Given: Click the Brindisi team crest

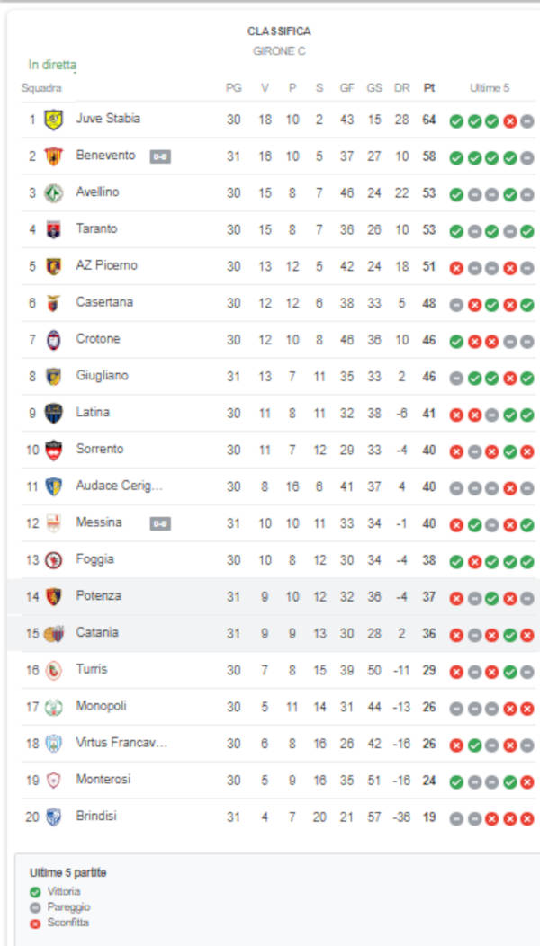Looking at the screenshot, I should (54, 817).
